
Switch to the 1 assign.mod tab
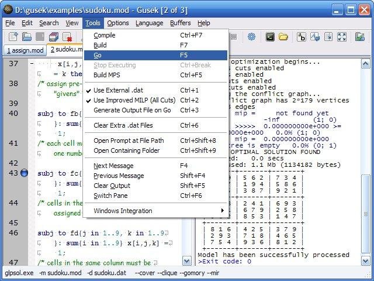pyautogui.click(x=25, y=50)
